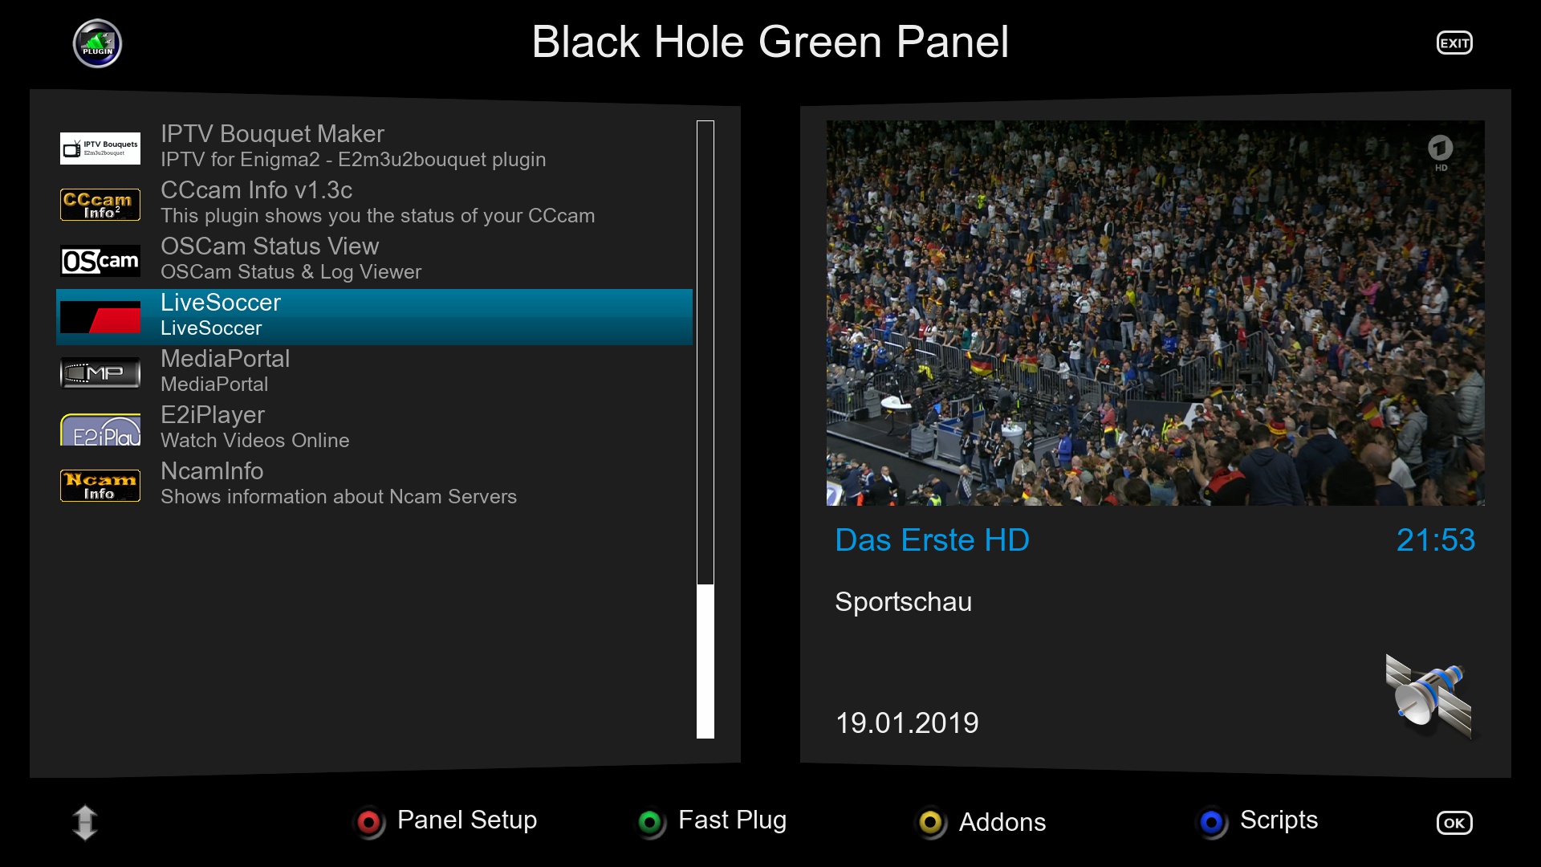Click the OK button icon
Viewport: 1541px width, 867px height.
coord(1454,823)
